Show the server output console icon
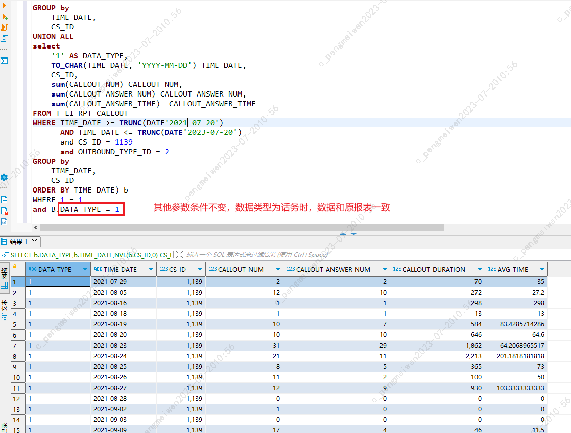This screenshot has height=433, width=571. (x=5, y=61)
